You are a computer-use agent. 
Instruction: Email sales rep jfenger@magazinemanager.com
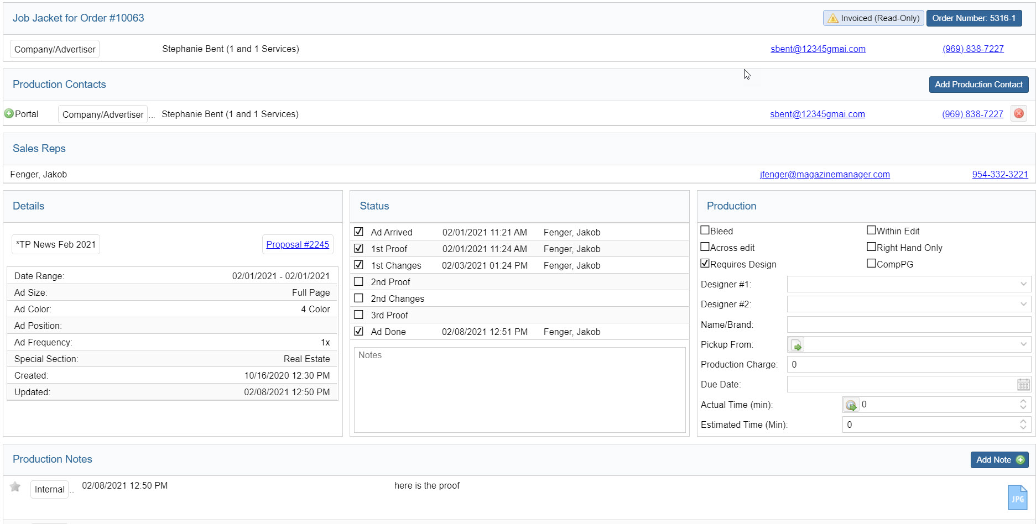point(824,175)
